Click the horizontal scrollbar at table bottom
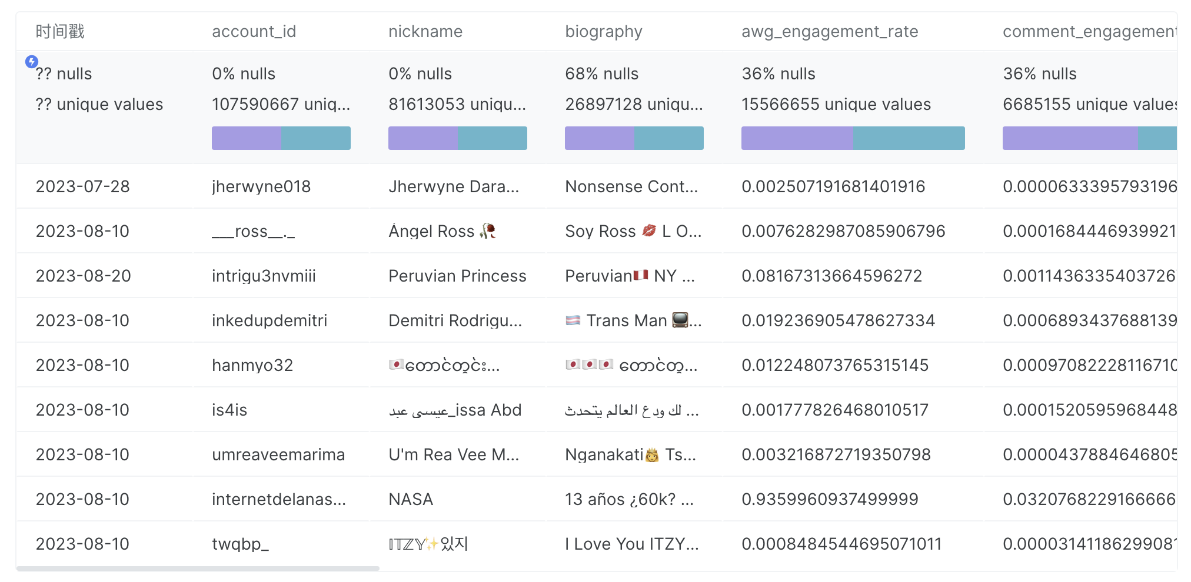Screen dimensions: 1191x582 point(198,568)
